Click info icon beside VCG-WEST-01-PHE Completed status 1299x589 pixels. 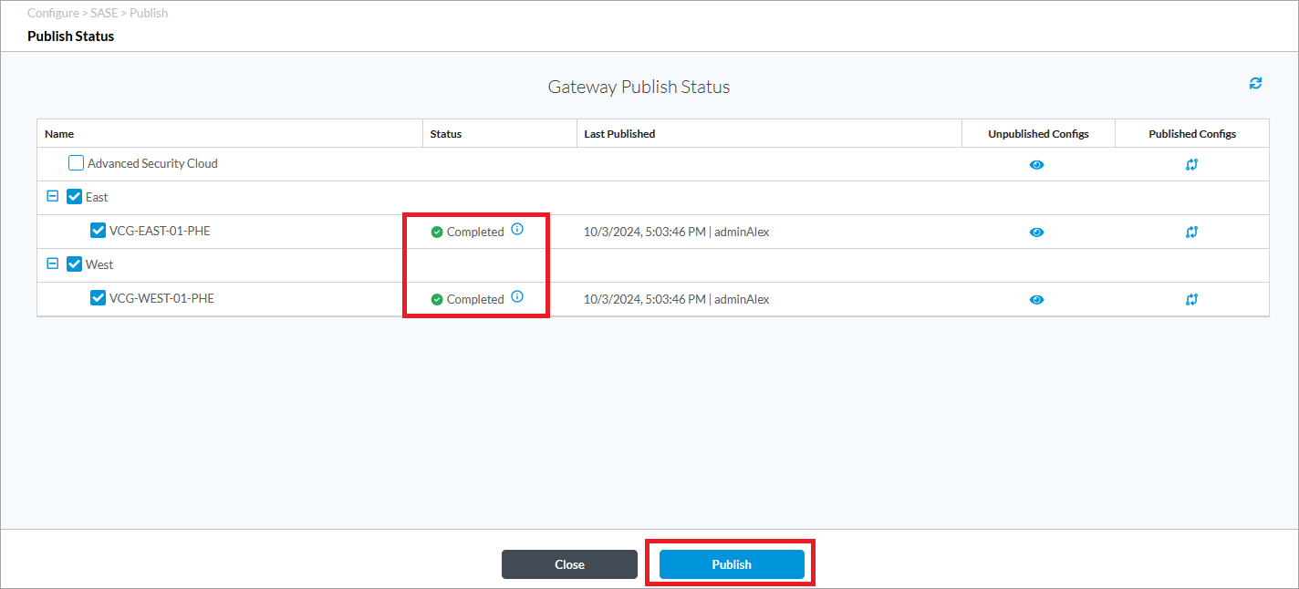[x=517, y=297]
